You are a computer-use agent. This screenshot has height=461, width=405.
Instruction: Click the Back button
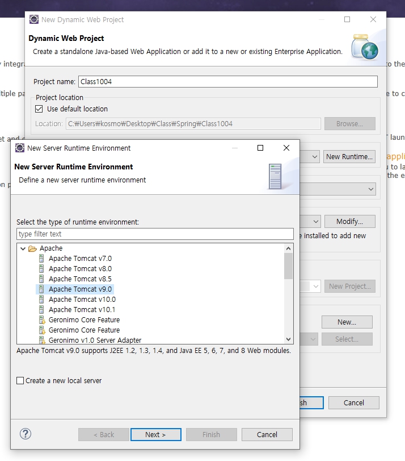click(x=104, y=434)
